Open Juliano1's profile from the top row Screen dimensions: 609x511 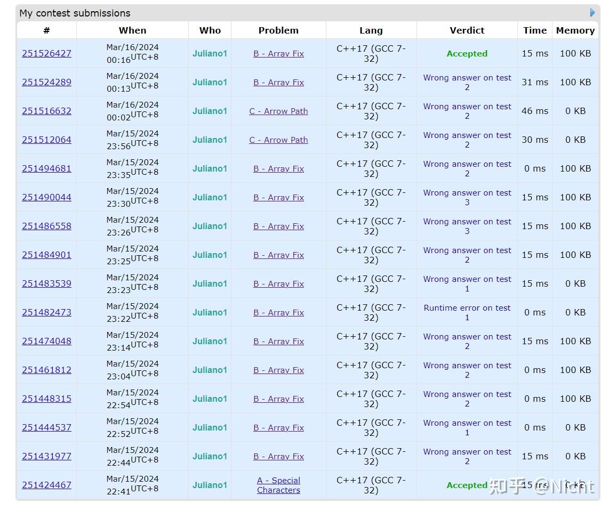(x=210, y=53)
